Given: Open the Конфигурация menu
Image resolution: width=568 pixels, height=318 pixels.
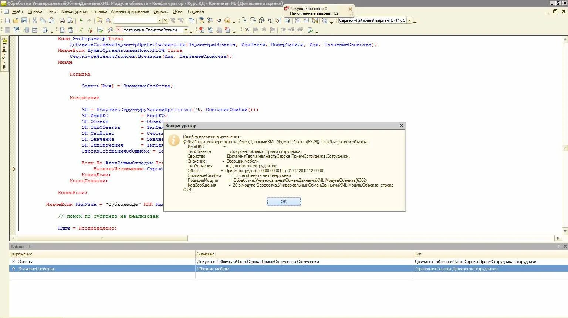Looking at the screenshot, I should (x=75, y=11).
